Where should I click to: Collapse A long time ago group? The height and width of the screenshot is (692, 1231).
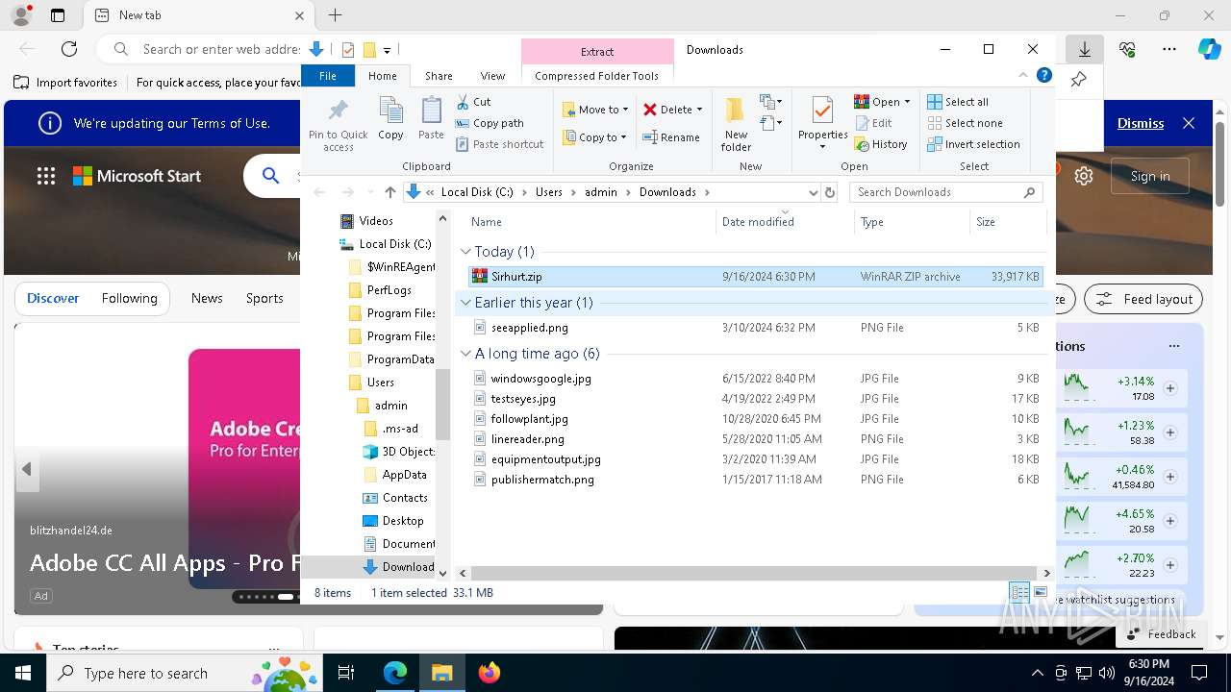[x=466, y=354]
